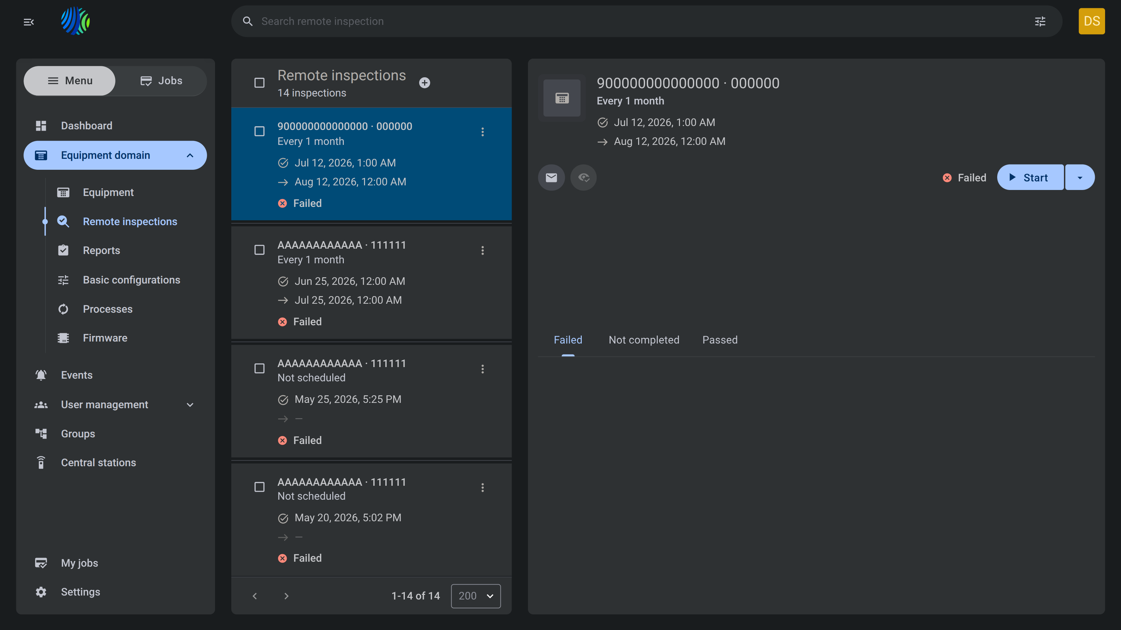The height and width of the screenshot is (630, 1121).
Task: Open My jobs
Action: (x=80, y=563)
